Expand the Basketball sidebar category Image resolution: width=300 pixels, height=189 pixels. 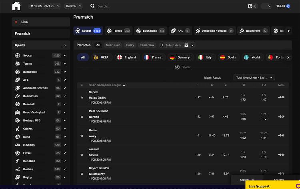coord(65,72)
